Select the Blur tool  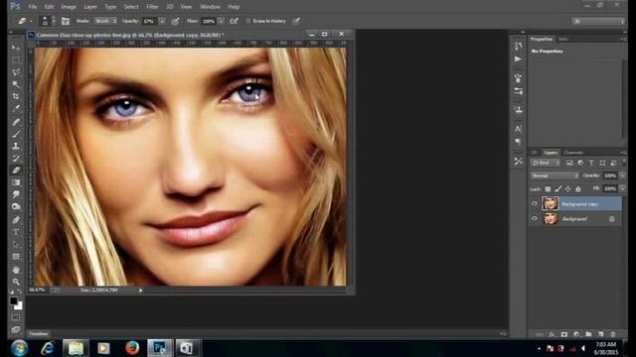pos(16,194)
